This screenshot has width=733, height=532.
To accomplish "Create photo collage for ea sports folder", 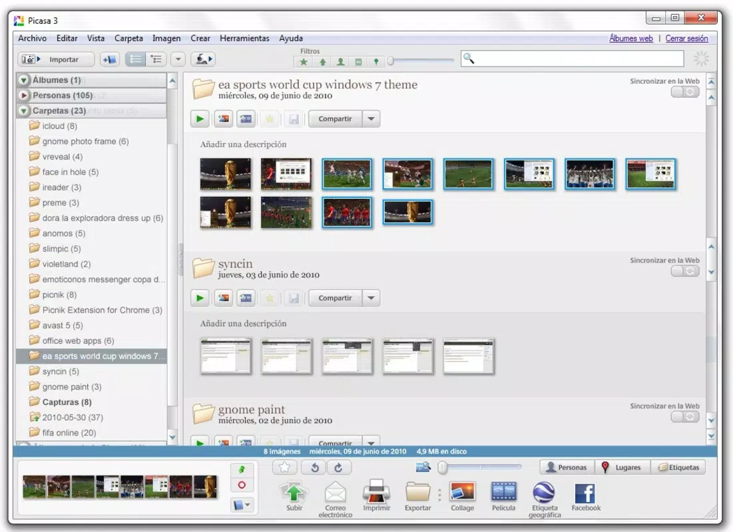I will point(224,118).
